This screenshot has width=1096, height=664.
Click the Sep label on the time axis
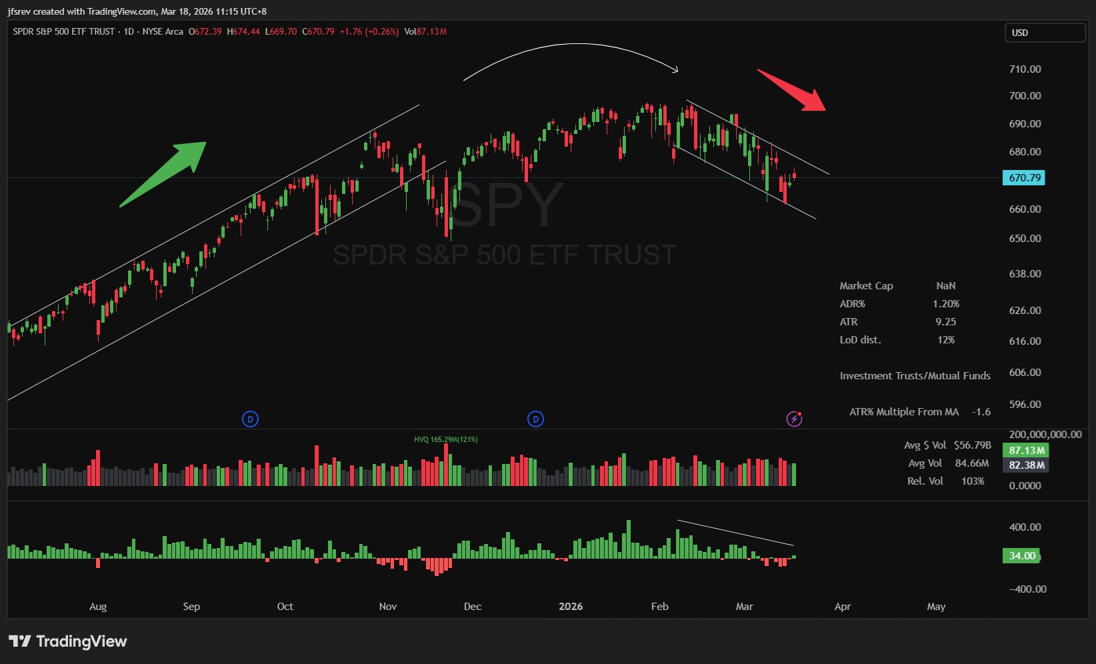pos(191,607)
